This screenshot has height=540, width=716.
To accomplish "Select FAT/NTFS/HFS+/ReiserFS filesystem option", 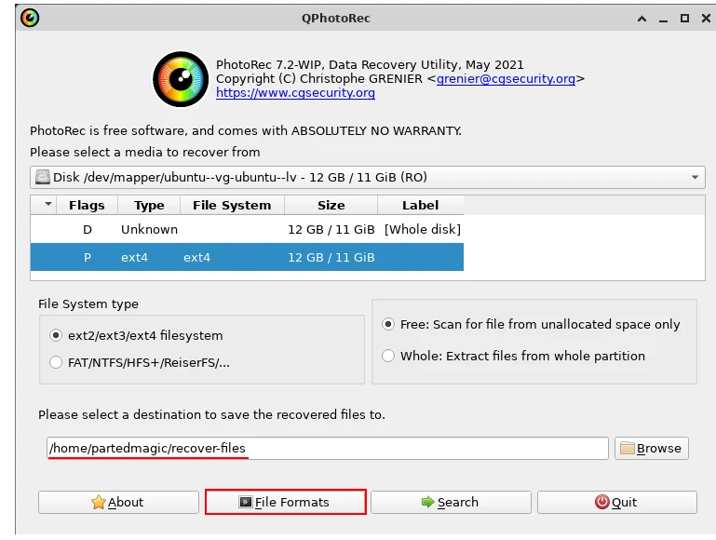I will point(56,362).
